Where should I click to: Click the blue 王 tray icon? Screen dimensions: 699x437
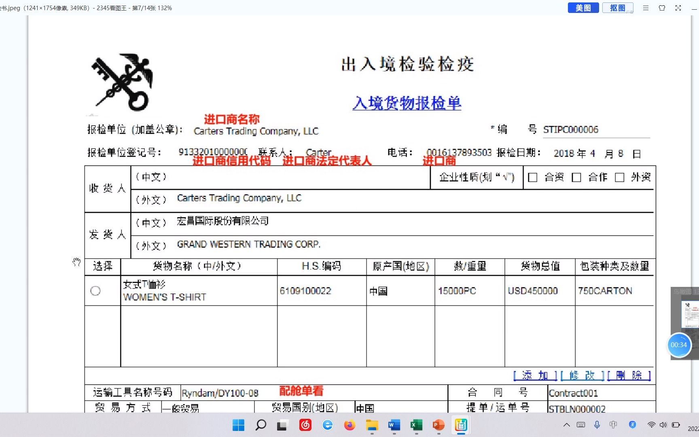(x=632, y=424)
